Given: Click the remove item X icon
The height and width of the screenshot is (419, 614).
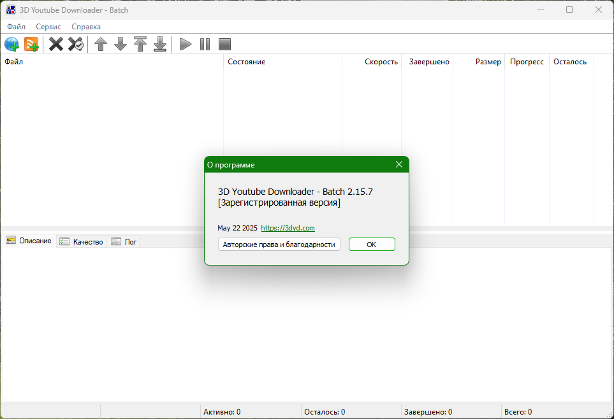Looking at the screenshot, I should [x=56, y=44].
